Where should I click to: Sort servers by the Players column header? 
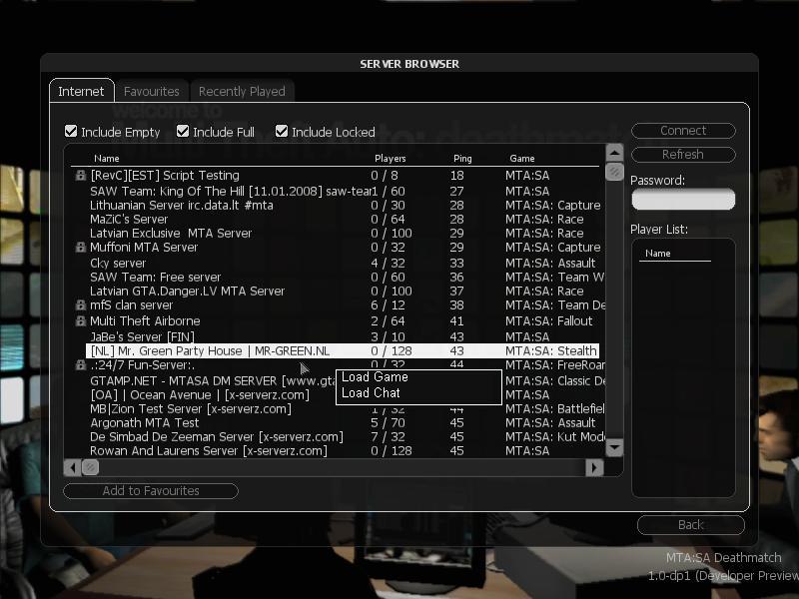[x=391, y=159]
